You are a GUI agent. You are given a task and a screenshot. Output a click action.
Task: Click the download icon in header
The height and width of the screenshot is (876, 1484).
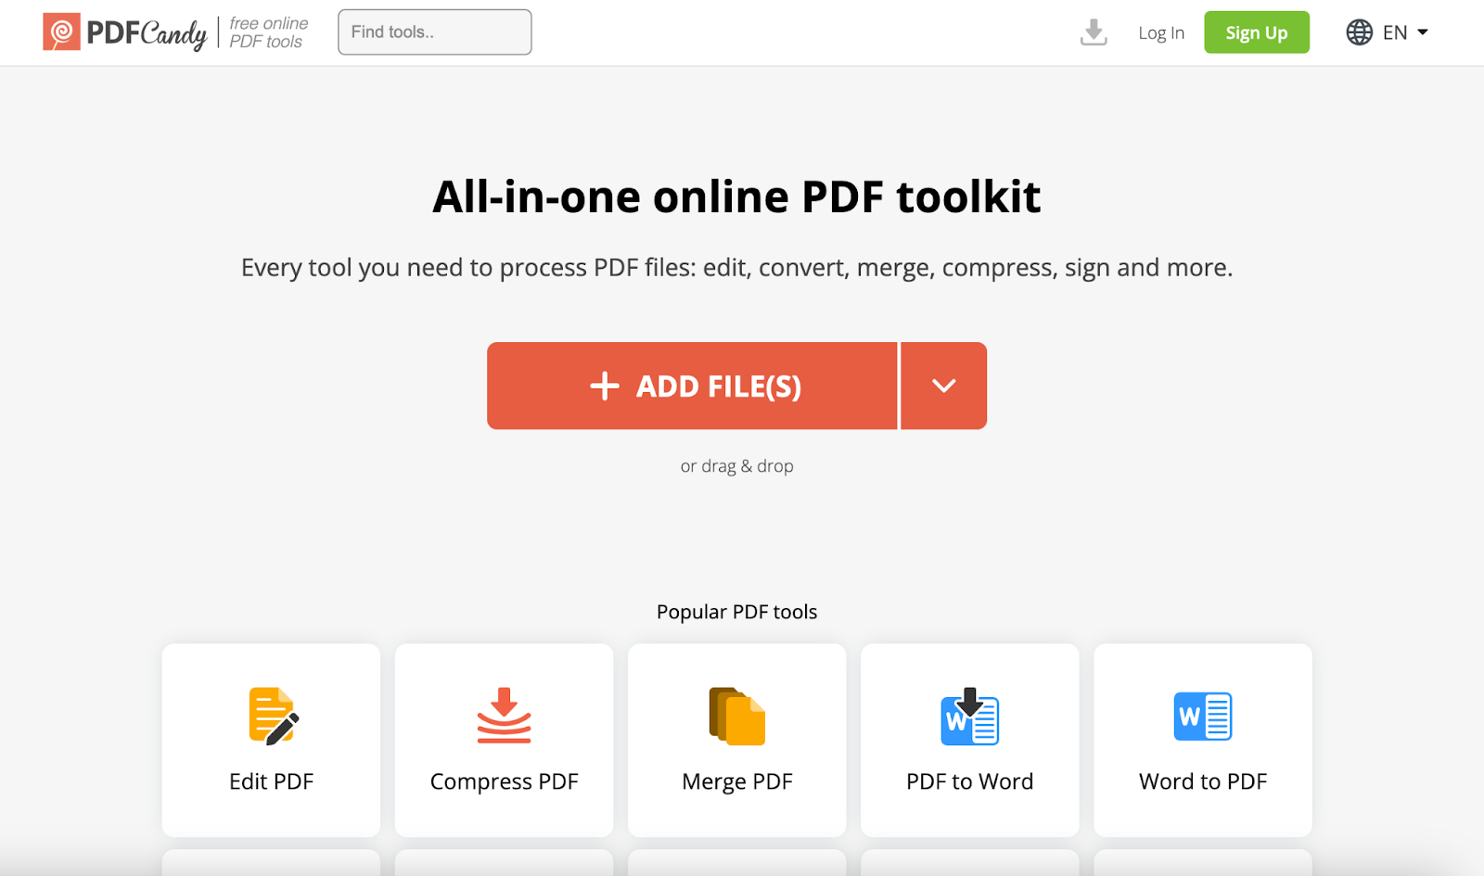click(1094, 32)
